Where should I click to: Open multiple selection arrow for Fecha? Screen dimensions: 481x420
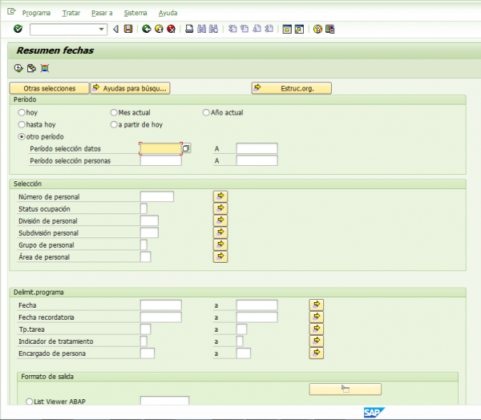pos(317,305)
